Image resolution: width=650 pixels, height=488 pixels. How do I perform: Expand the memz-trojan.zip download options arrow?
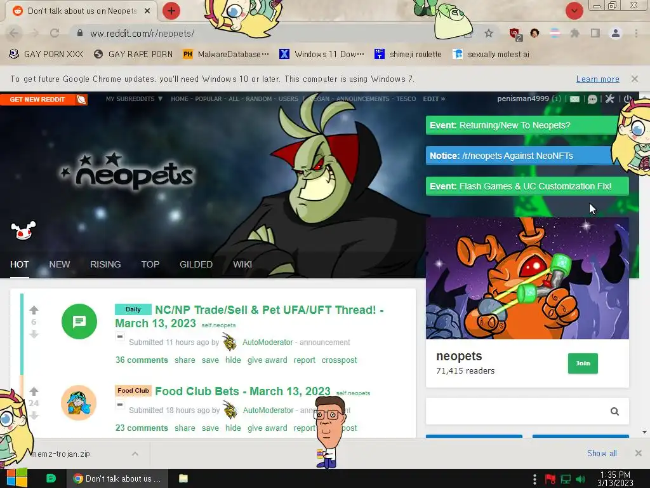(135, 454)
